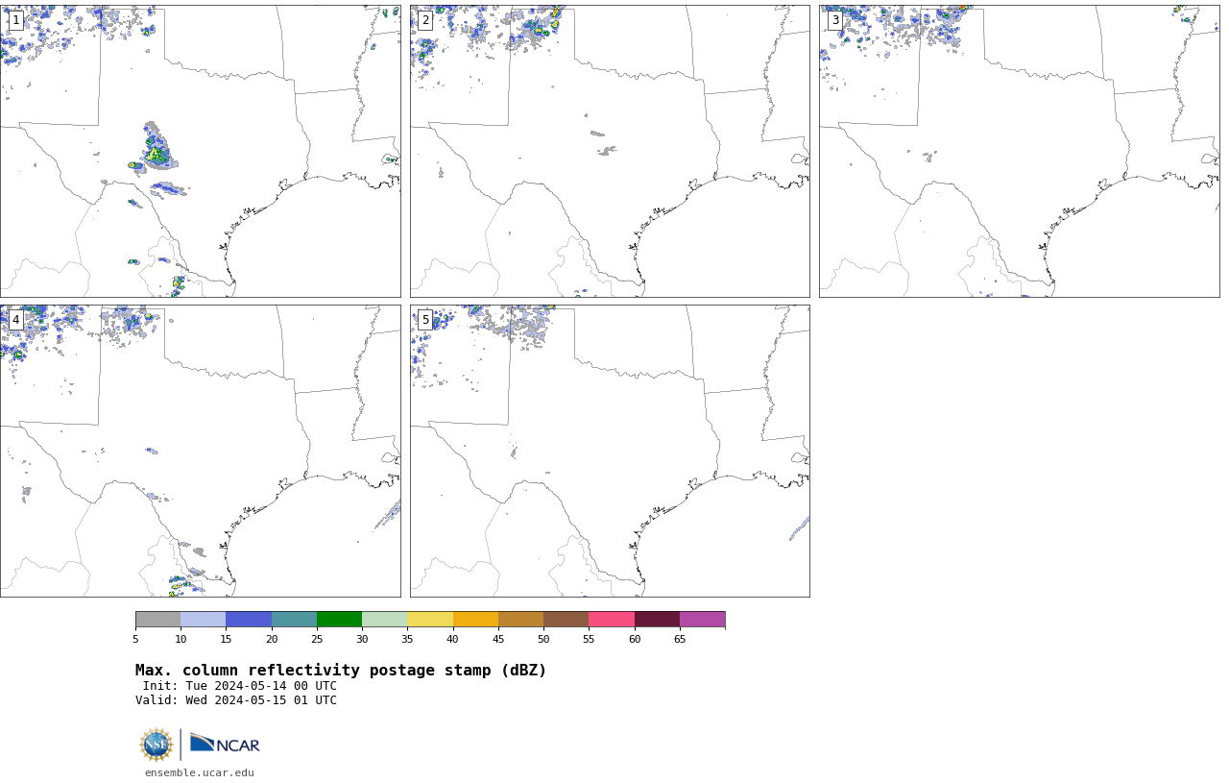The height and width of the screenshot is (783, 1229).
Task: Open ensemble member 1 reflectivity map
Action: point(201,151)
